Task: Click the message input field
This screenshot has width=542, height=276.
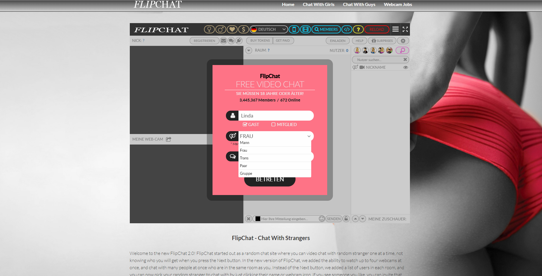Action: click(289, 219)
